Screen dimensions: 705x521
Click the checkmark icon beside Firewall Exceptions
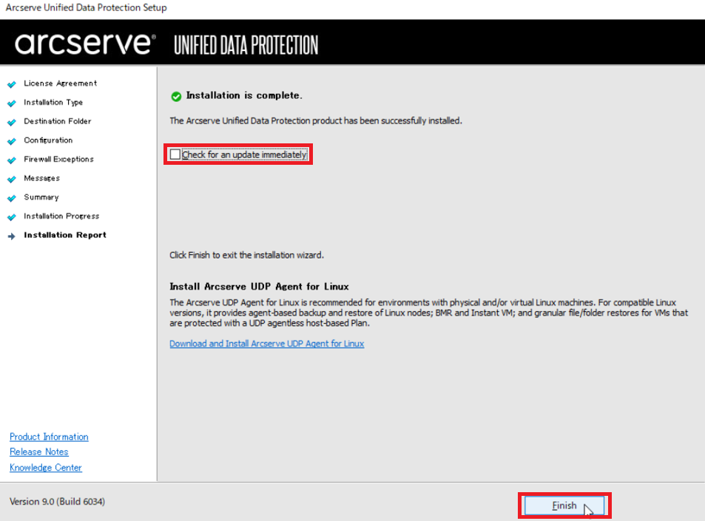pos(12,160)
